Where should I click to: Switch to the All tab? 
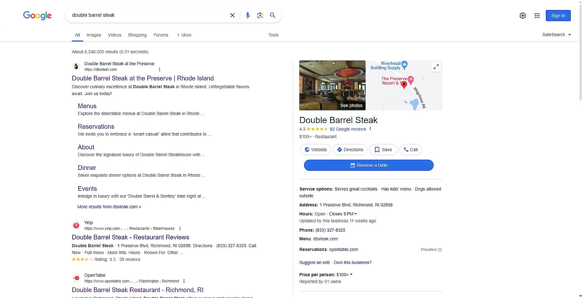click(77, 35)
